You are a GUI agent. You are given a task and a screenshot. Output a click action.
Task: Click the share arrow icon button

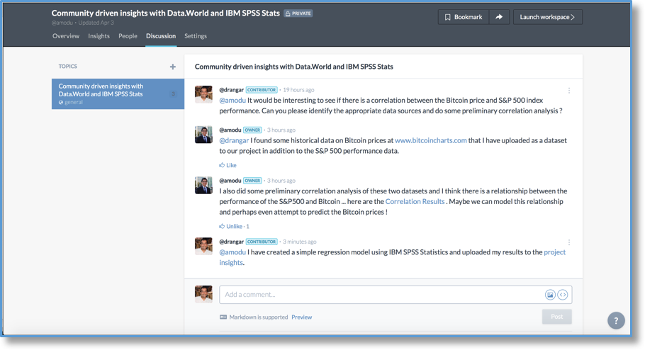pos(499,17)
